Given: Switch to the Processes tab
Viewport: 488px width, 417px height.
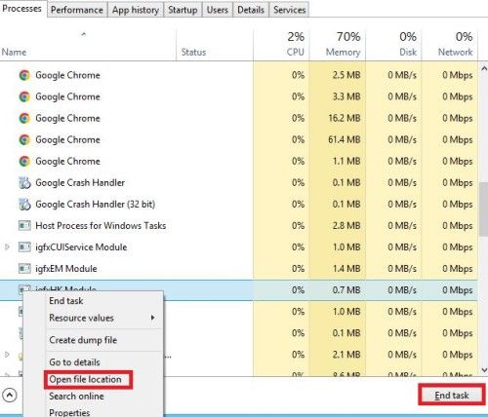Looking at the screenshot, I should tap(21, 9).
